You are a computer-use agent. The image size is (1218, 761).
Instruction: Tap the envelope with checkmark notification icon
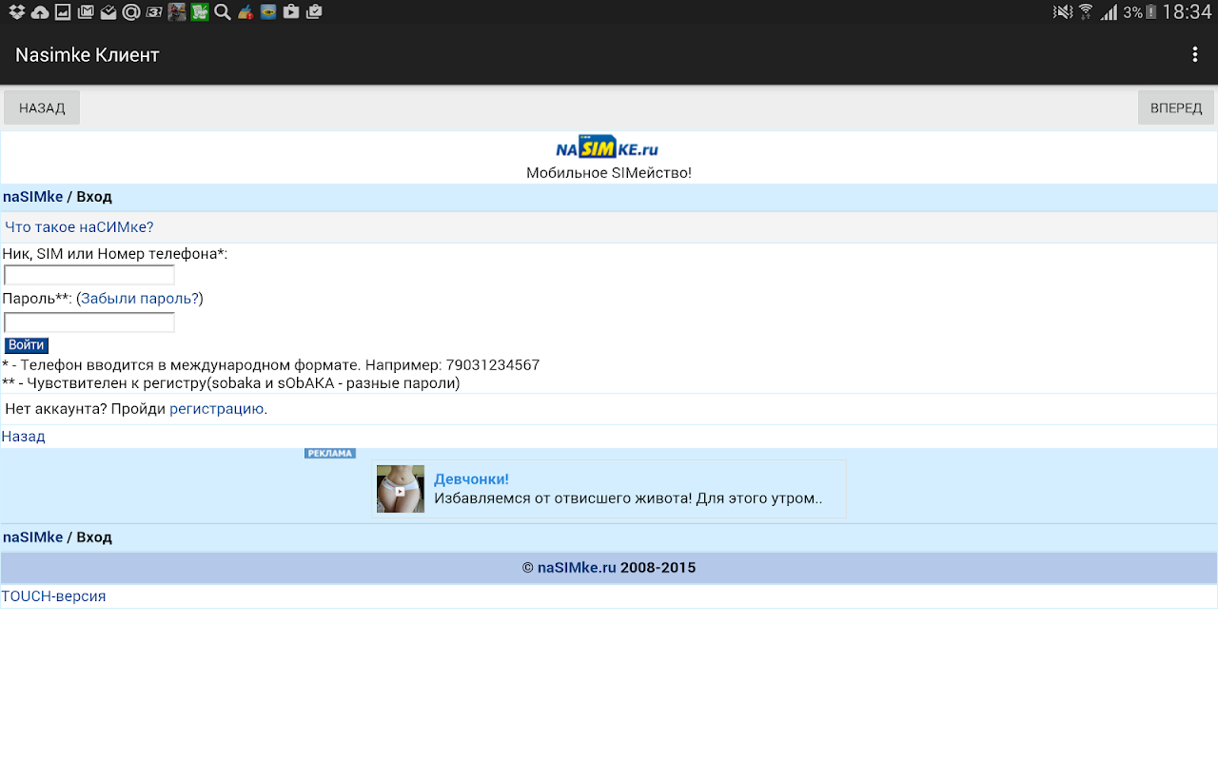click(x=108, y=12)
